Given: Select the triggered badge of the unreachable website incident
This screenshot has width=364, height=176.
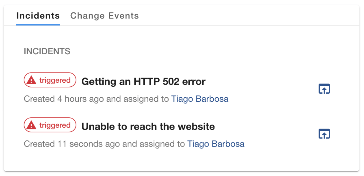Looking at the screenshot, I should click(50, 125).
